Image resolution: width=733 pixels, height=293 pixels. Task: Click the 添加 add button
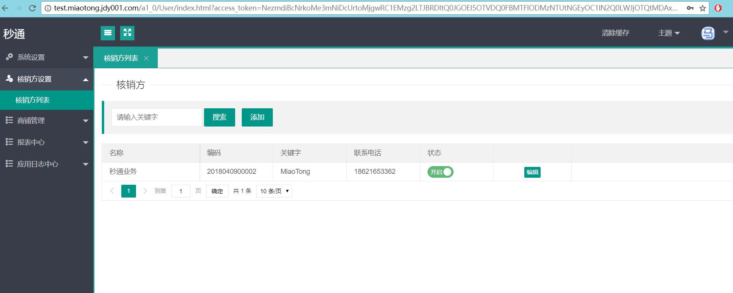(257, 117)
